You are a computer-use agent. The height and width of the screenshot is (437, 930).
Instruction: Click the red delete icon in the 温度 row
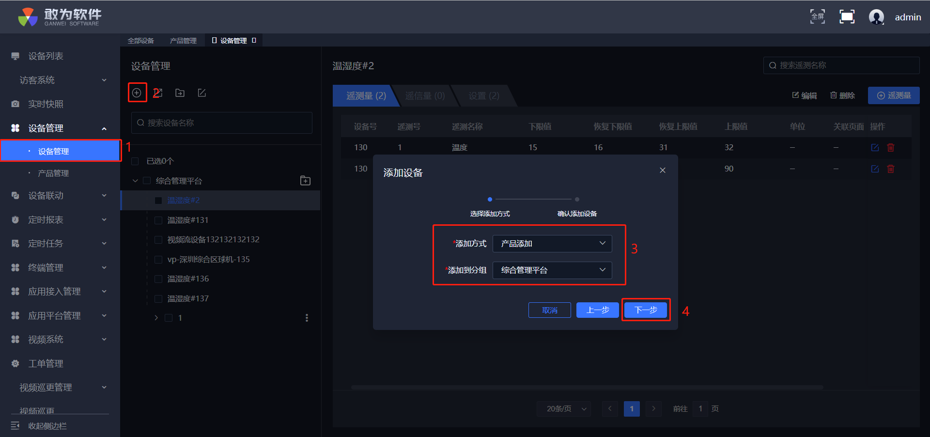[890, 147]
